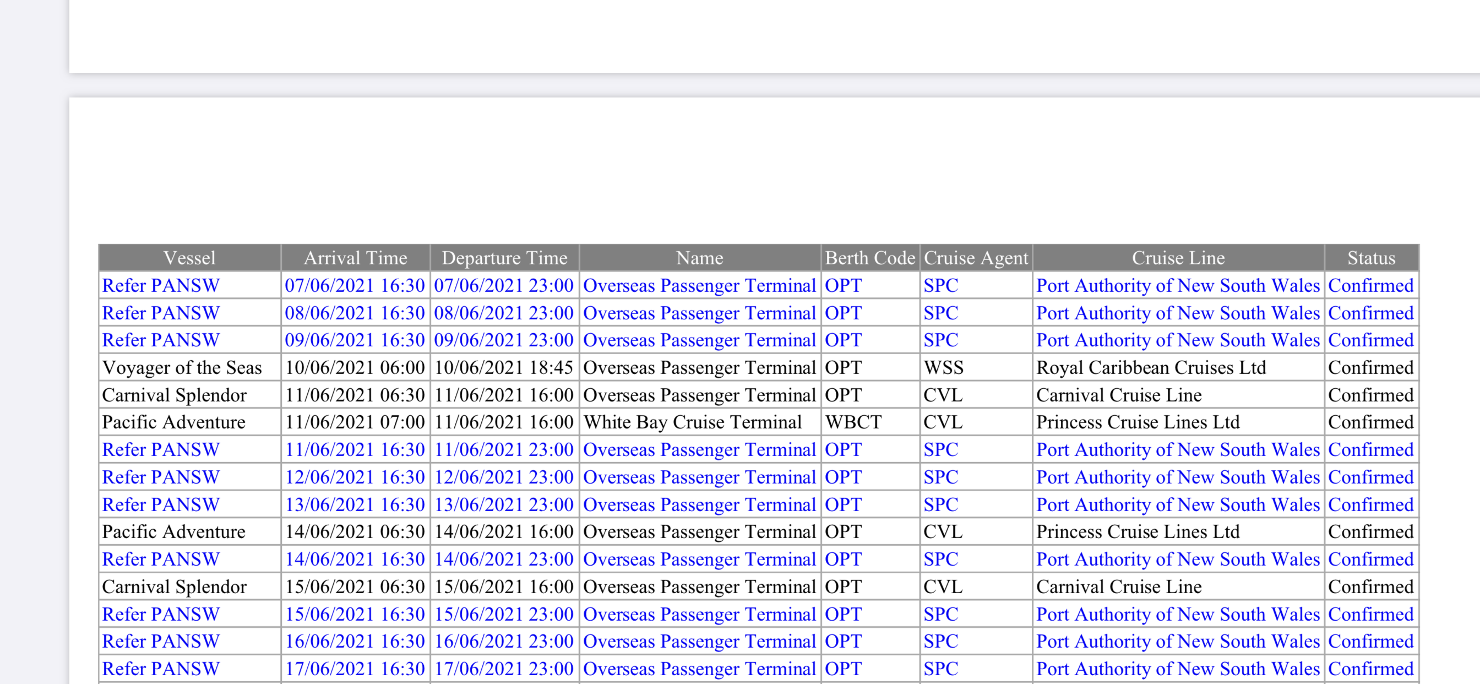The image size is (1480, 684).
Task: Click Port Authority link on 17/06 row
Action: [1178, 670]
